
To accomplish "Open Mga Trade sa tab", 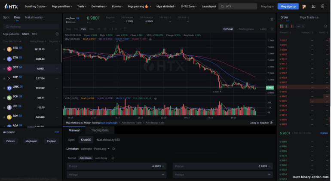I will [x=309, y=17].
